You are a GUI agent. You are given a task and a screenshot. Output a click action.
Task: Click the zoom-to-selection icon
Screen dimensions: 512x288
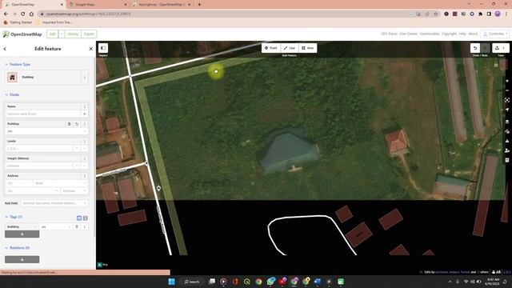click(x=507, y=100)
